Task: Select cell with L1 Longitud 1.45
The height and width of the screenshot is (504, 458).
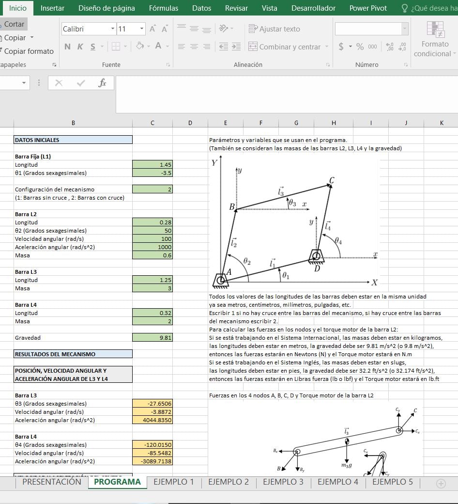Action: 152,165
